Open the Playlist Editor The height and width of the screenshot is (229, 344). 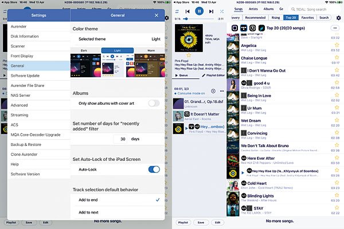coord(213,76)
